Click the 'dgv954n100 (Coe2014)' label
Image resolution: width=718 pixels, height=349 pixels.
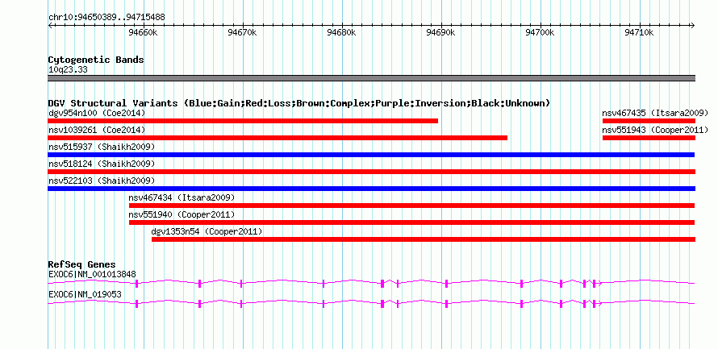click(x=97, y=113)
